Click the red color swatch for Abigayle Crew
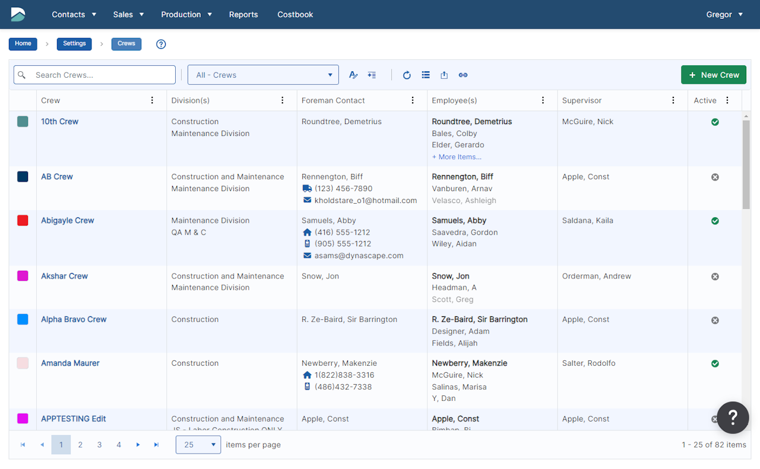Viewport: 760px width, 469px height. (x=23, y=220)
